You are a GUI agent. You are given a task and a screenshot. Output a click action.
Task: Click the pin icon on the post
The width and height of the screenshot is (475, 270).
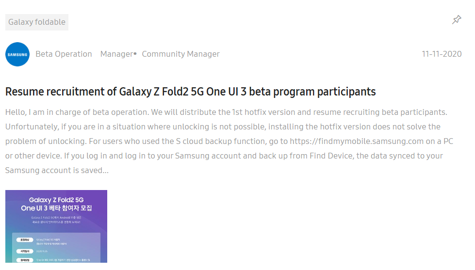457,20
